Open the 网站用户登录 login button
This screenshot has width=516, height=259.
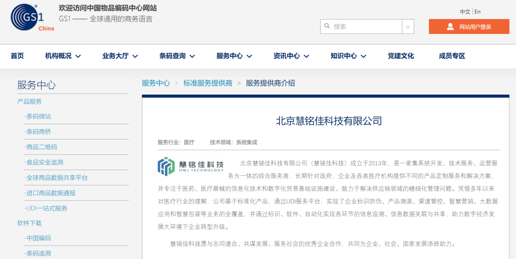tap(469, 27)
